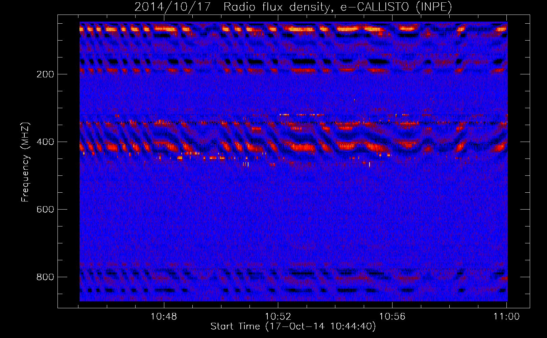The height and width of the screenshot is (338, 547).
Task: Click the date "2014/10/17" in the title
Action: click(x=173, y=7)
